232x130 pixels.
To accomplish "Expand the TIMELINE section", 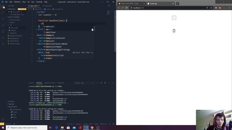I will tap(11, 104).
